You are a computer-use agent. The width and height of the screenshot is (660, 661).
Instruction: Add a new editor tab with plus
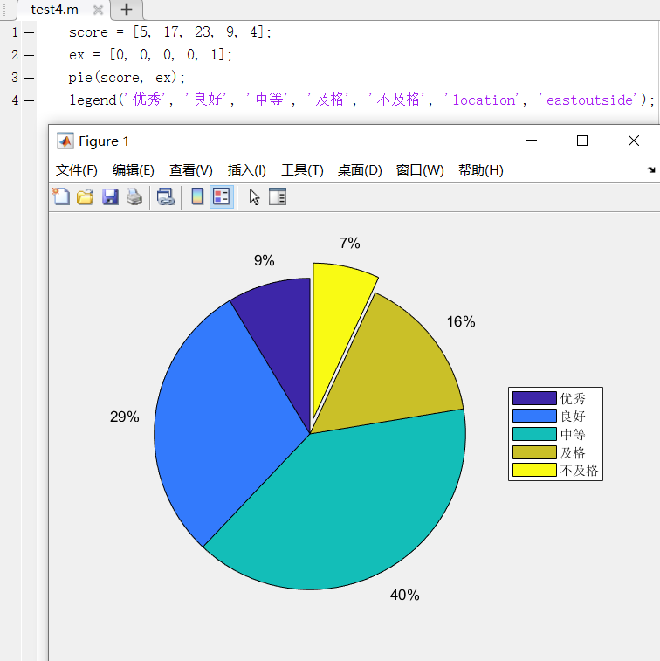[127, 10]
